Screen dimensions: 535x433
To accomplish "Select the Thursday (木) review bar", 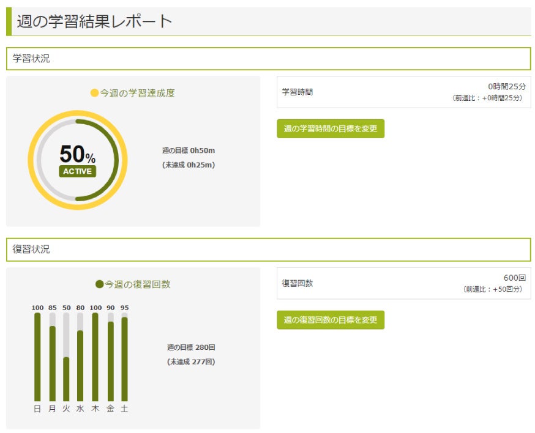I will click(x=95, y=357).
